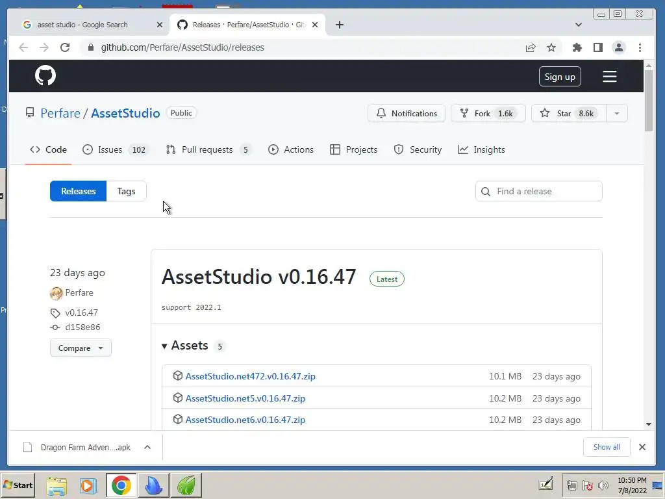This screenshot has width=665, height=499.
Task: Click the Perfare author avatar
Action: 56,293
